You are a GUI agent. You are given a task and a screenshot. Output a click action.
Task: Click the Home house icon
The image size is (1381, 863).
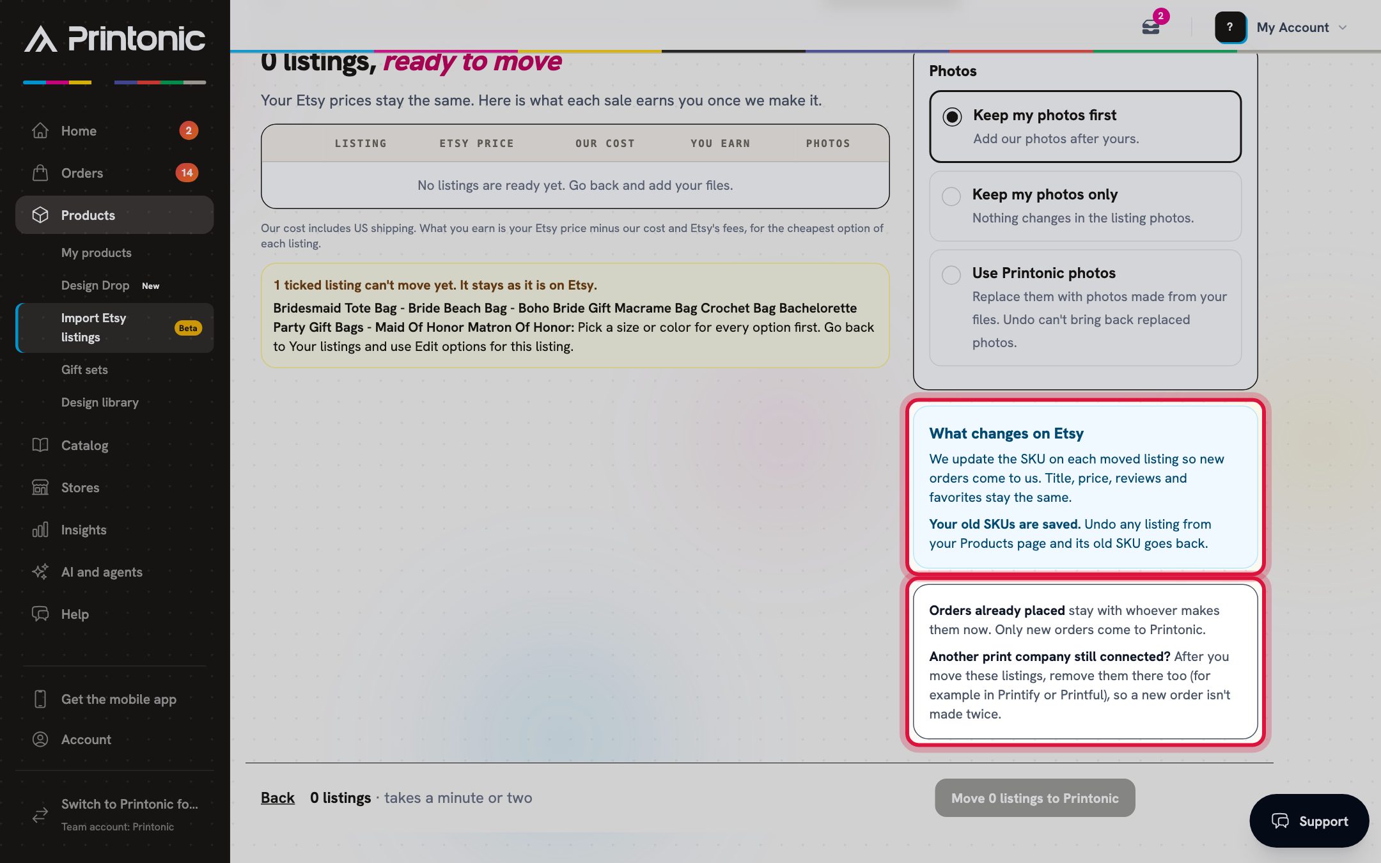(40, 130)
